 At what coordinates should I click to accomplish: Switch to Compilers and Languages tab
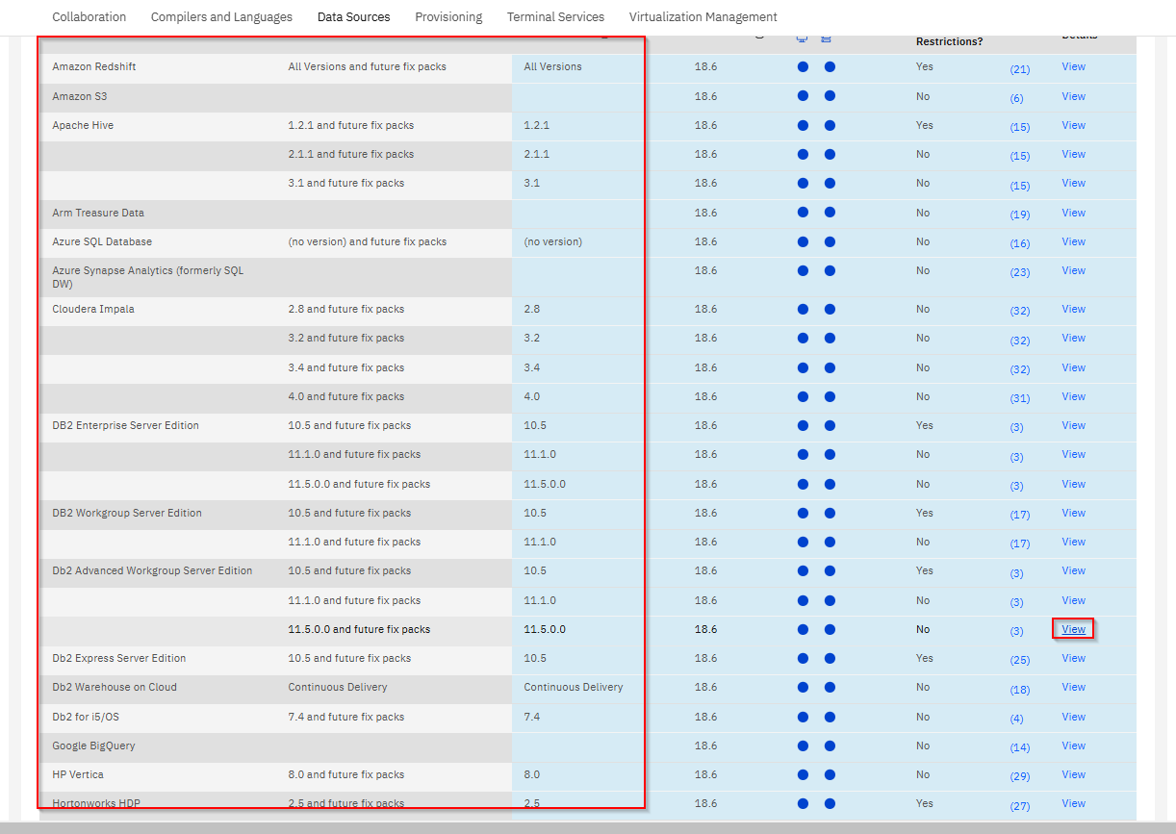click(x=221, y=16)
